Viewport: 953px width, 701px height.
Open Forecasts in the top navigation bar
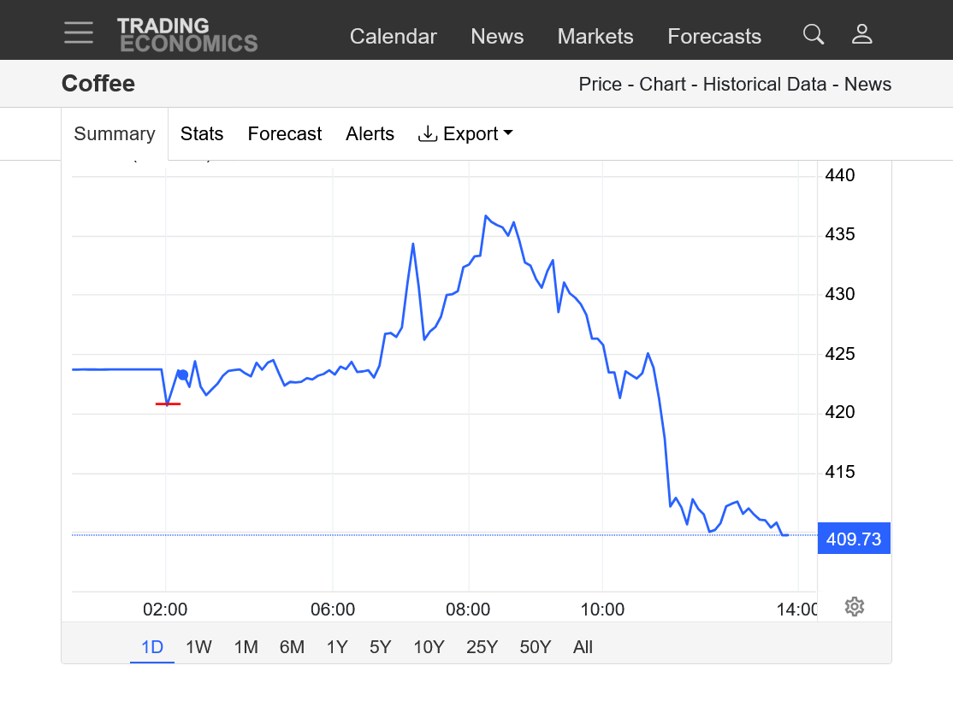[x=713, y=37]
